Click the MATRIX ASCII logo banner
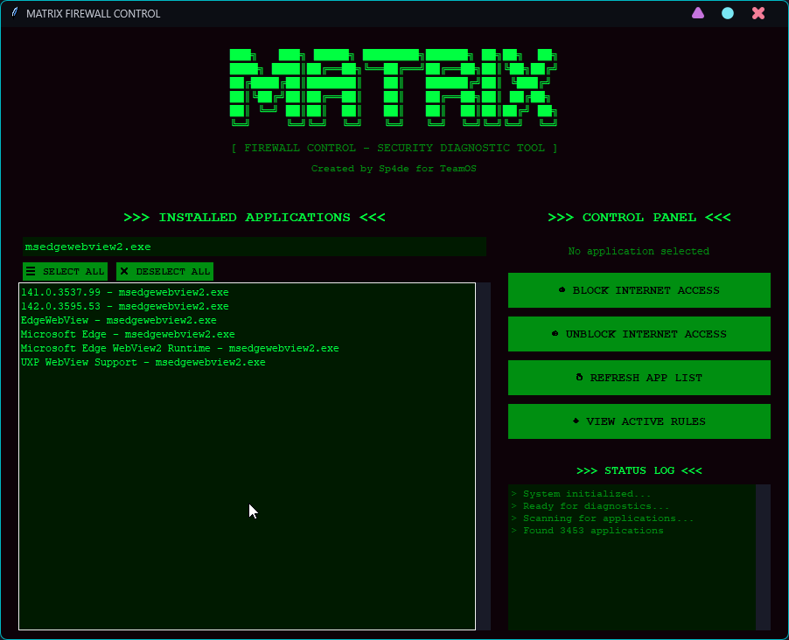This screenshot has width=789, height=640. [394, 85]
